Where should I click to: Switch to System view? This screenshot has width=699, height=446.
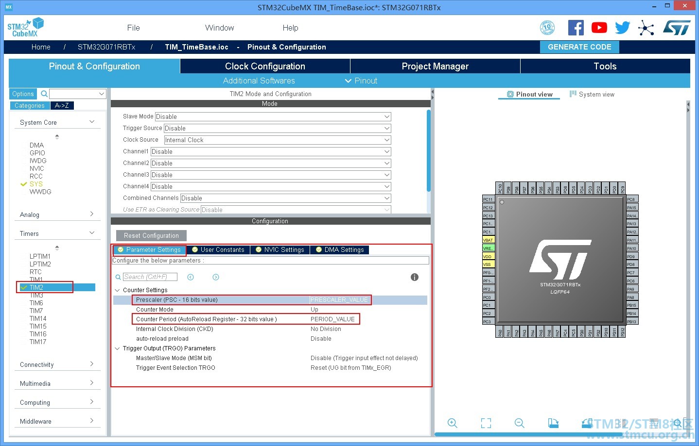pos(592,94)
